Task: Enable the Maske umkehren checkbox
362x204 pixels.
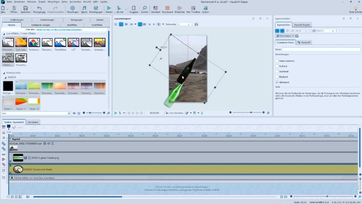Action: click(x=277, y=61)
